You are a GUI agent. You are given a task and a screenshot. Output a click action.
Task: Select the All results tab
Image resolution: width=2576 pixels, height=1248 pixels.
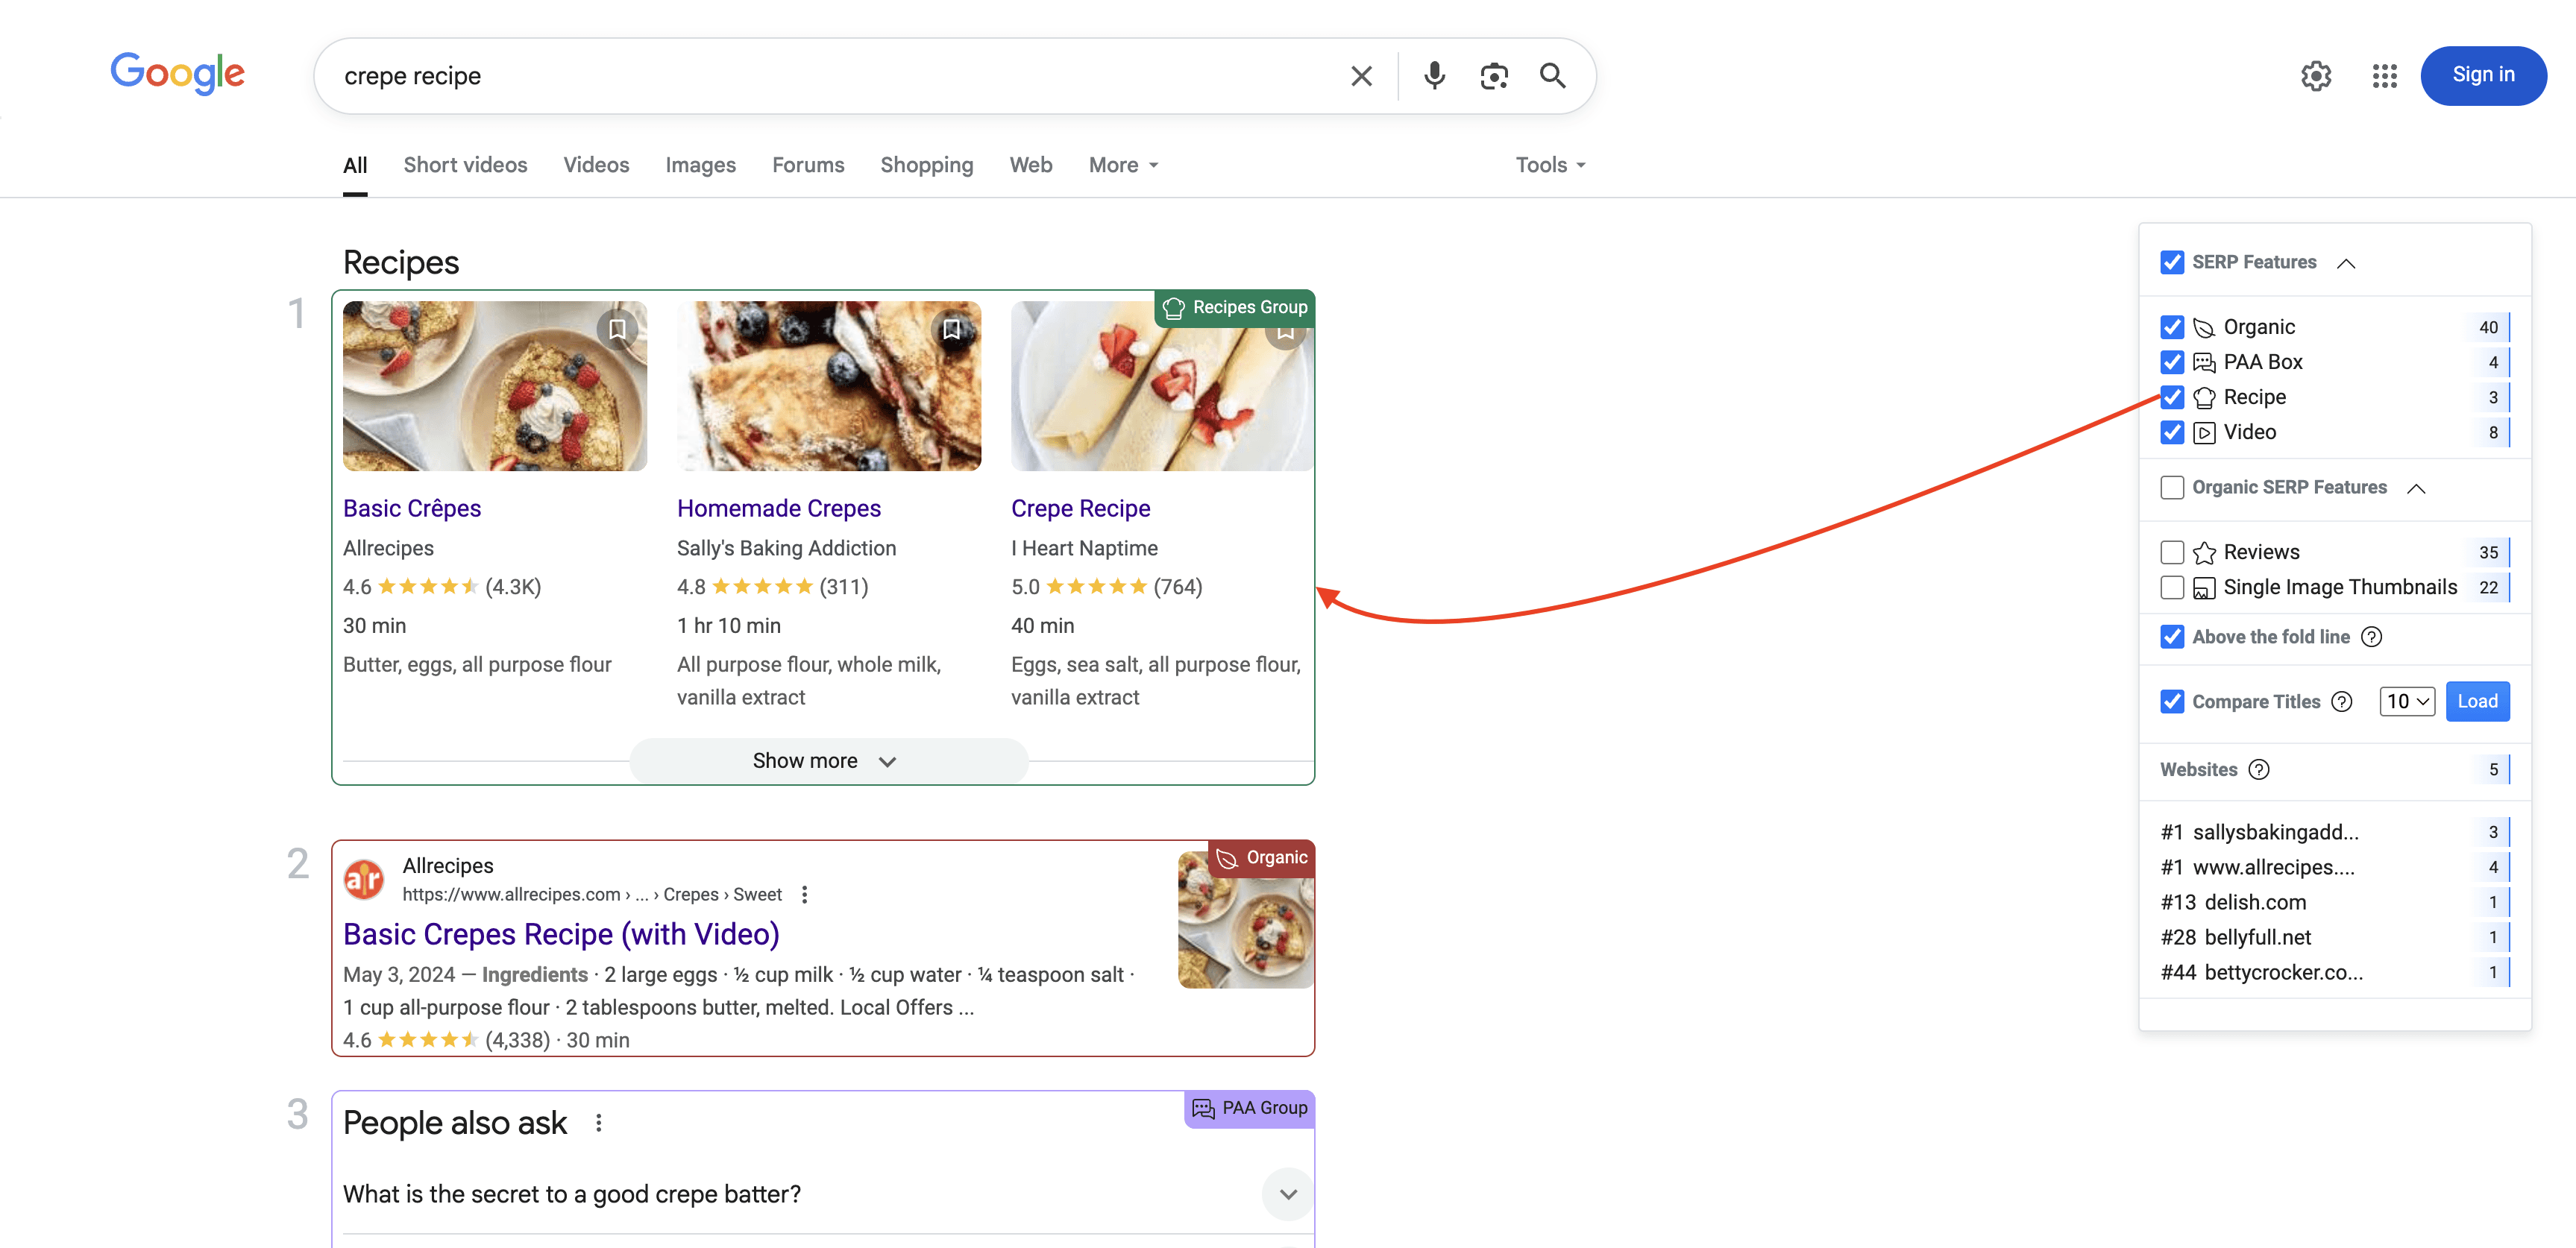point(355,165)
